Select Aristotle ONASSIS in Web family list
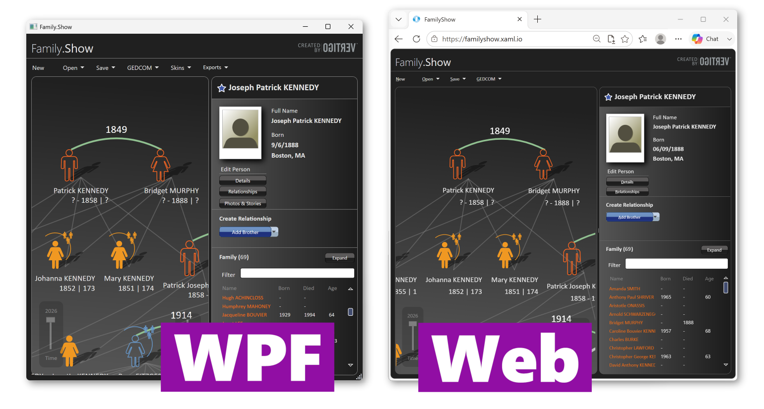This screenshot has width=764, height=409. click(x=627, y=305)
